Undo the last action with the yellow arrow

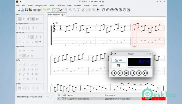coord(44,10)
